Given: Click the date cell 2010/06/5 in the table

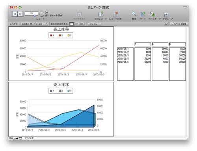Looking at the screenshot, I should pos(123,62).
